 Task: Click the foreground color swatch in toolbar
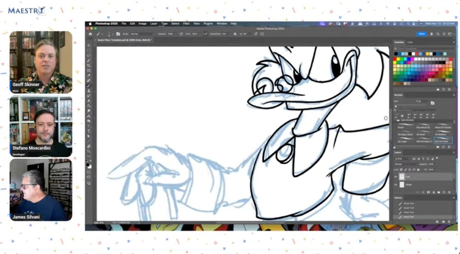(88, 165)
